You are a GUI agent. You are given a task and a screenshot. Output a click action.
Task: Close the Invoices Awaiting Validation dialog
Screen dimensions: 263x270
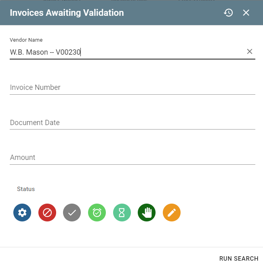coord(246,13)
